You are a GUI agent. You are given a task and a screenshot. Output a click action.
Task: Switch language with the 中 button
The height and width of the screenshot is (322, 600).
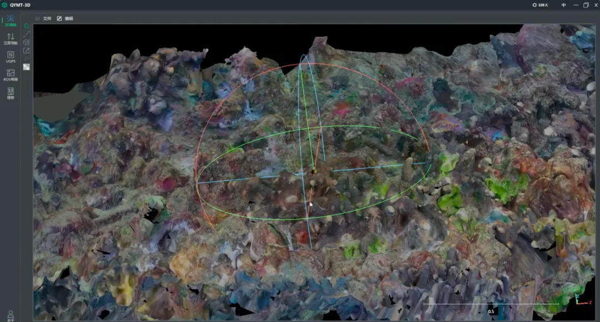click(x=563, y=5)
